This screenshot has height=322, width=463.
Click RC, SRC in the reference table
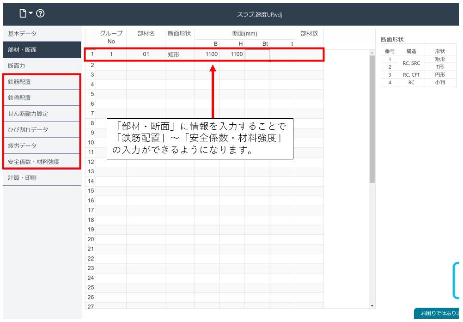click(x=411, y=63)
